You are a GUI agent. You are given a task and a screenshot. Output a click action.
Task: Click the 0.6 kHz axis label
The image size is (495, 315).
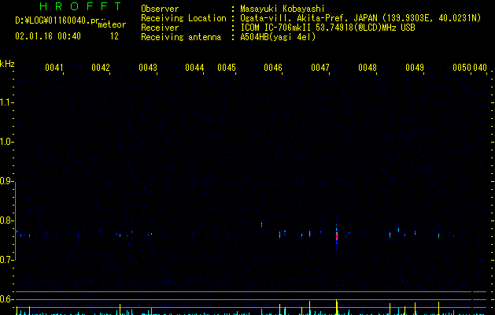[6, 299]
